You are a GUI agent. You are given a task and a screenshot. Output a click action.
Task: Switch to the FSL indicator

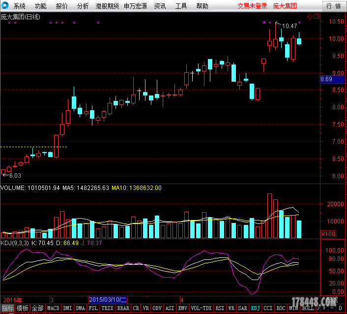click(x=93, y=308)
